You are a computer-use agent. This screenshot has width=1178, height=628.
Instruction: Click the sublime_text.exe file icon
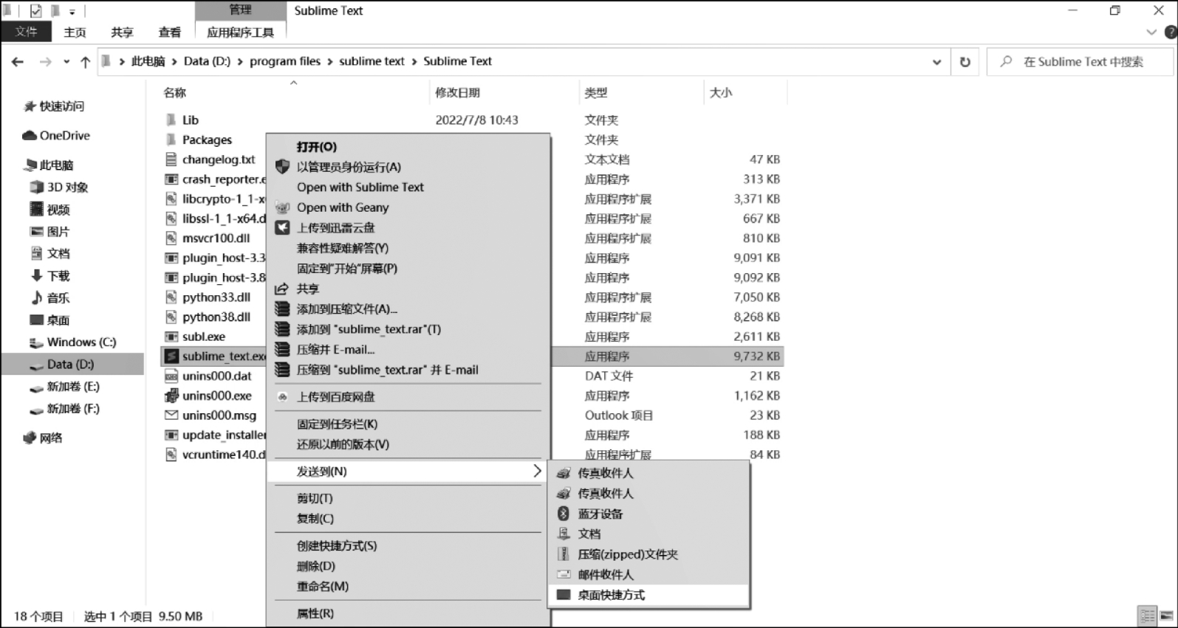[x=171, y=356]
